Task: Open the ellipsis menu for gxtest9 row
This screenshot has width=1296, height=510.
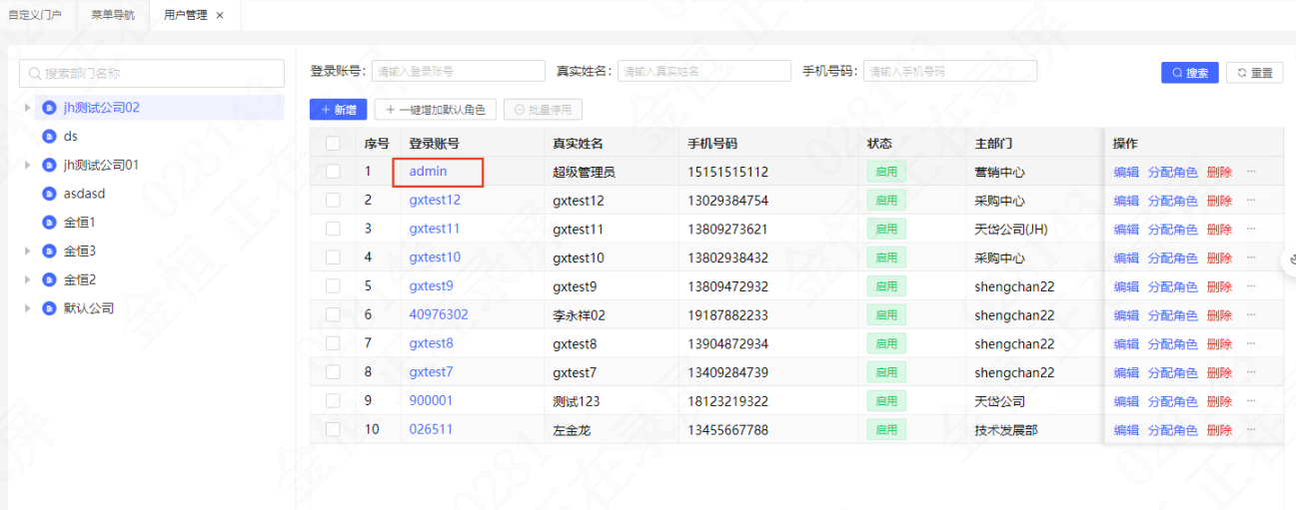Action: pos(1251,286)
